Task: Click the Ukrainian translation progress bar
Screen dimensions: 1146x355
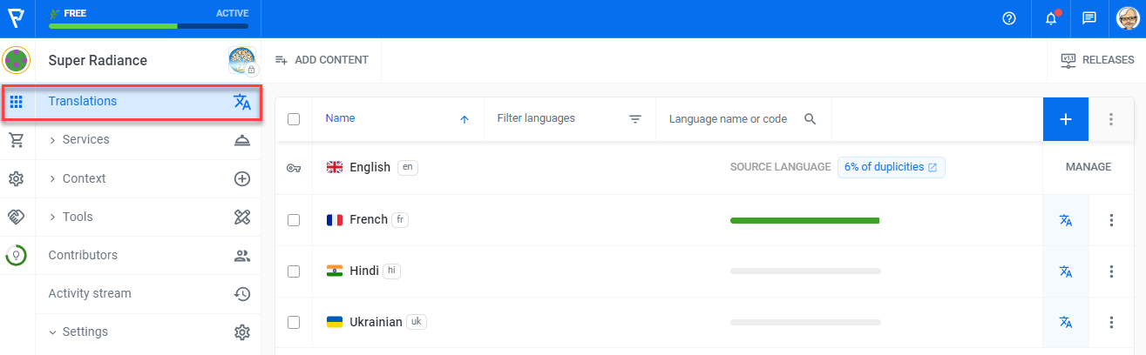Action: pos(805,323)
